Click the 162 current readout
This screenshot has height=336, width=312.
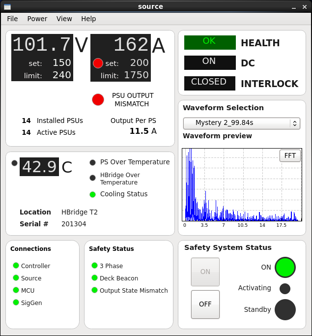click(x=131, y=44)
